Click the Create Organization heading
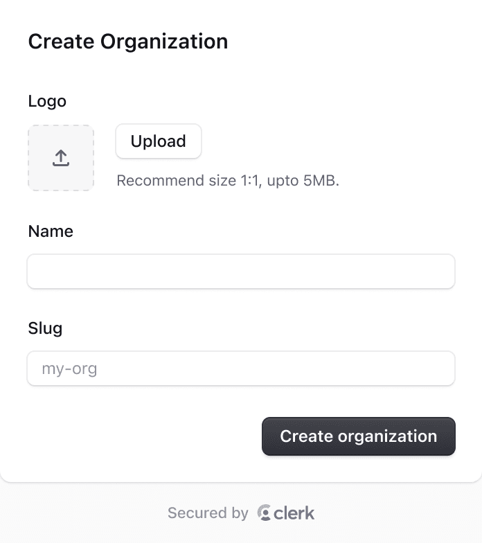482x543 pixels. pos(127,42)
